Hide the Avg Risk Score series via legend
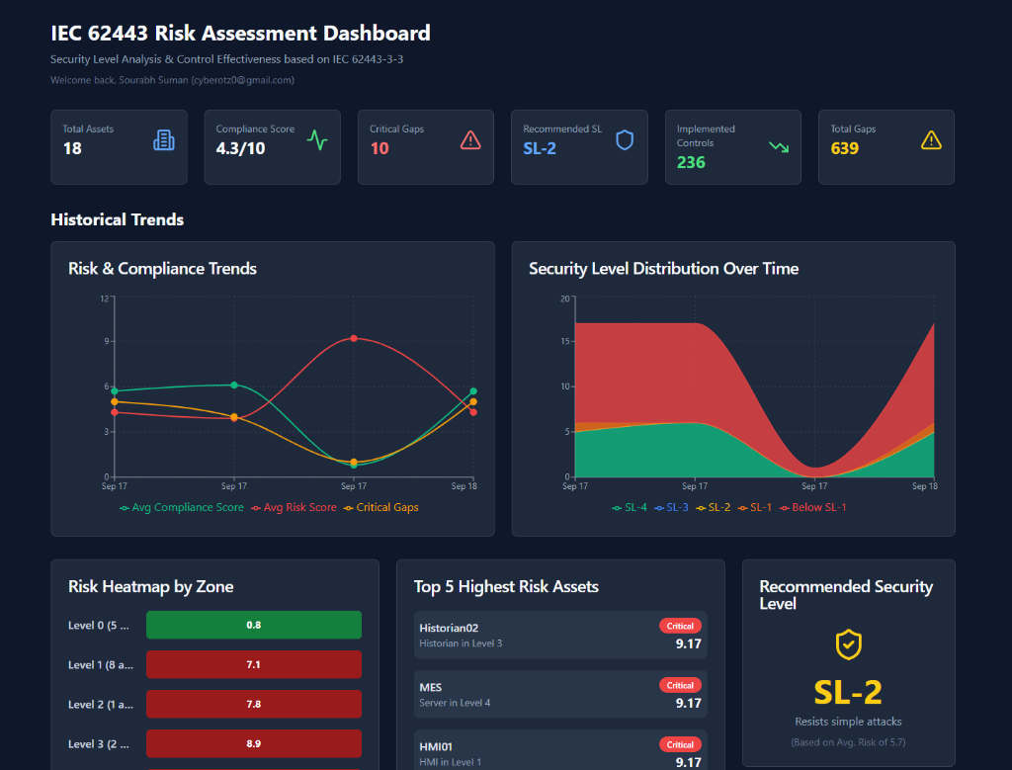The height and width of the screenshot is (770, 1012). [x=298, y=507]
